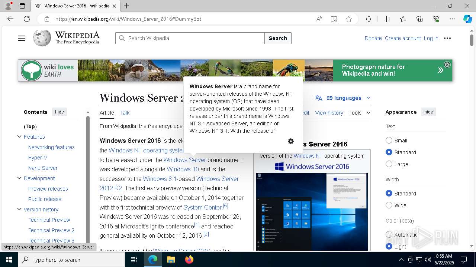Add this page to favorites star

(x=349, y=19)
